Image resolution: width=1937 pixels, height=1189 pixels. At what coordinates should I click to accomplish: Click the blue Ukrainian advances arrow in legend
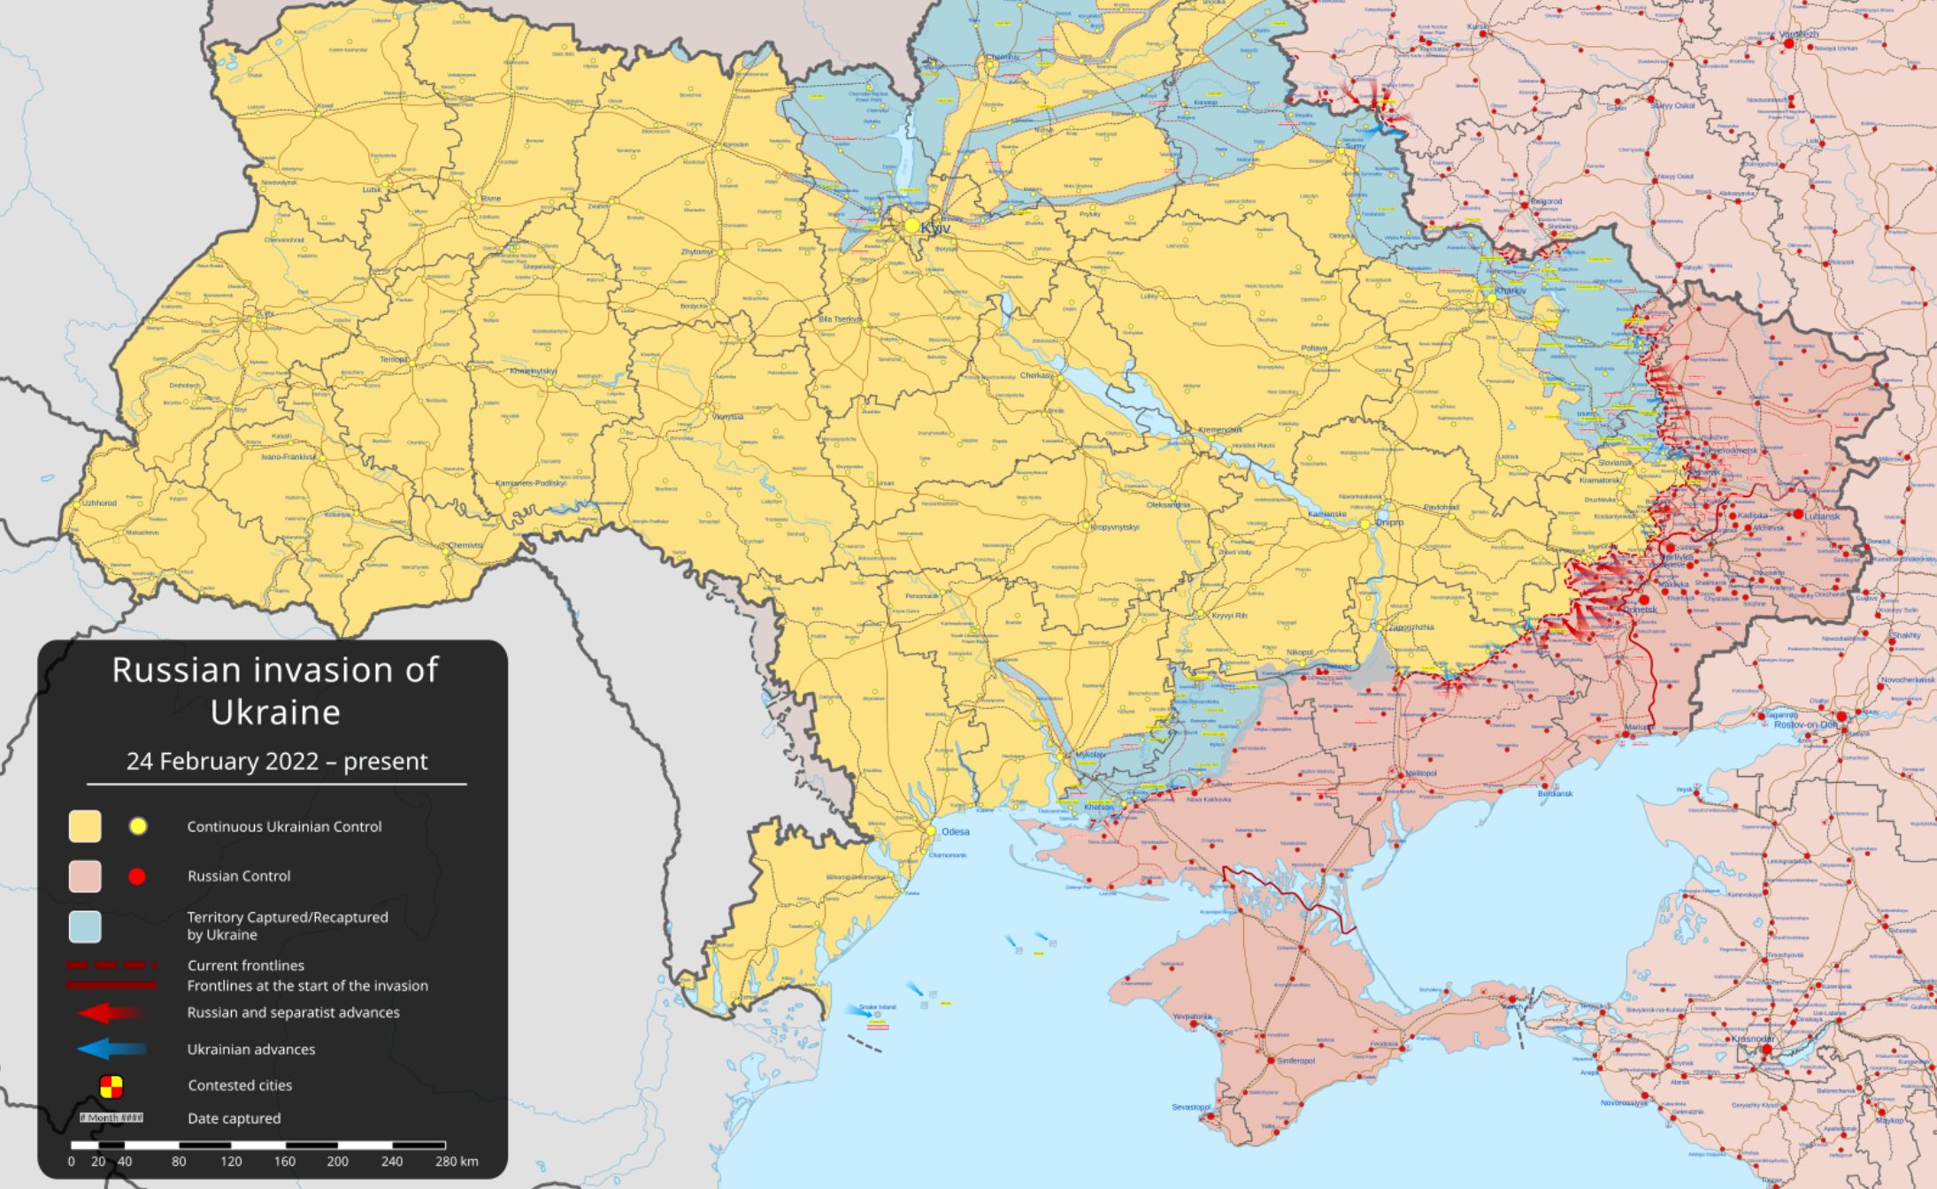click(111, 1050)
